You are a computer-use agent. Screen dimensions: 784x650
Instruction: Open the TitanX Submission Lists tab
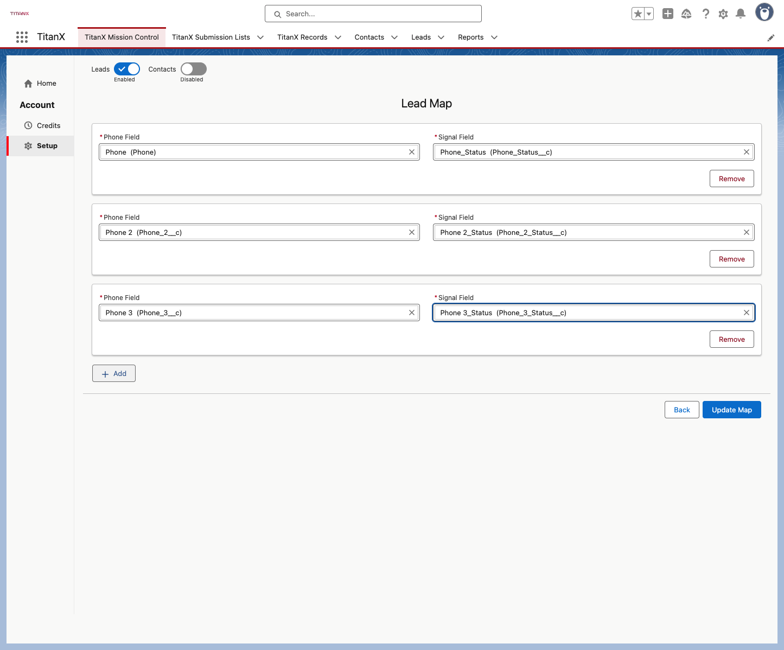coord(211,37)
